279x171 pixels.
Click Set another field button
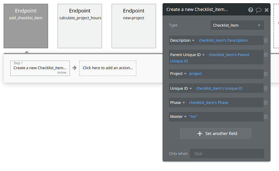pos(216,133)
